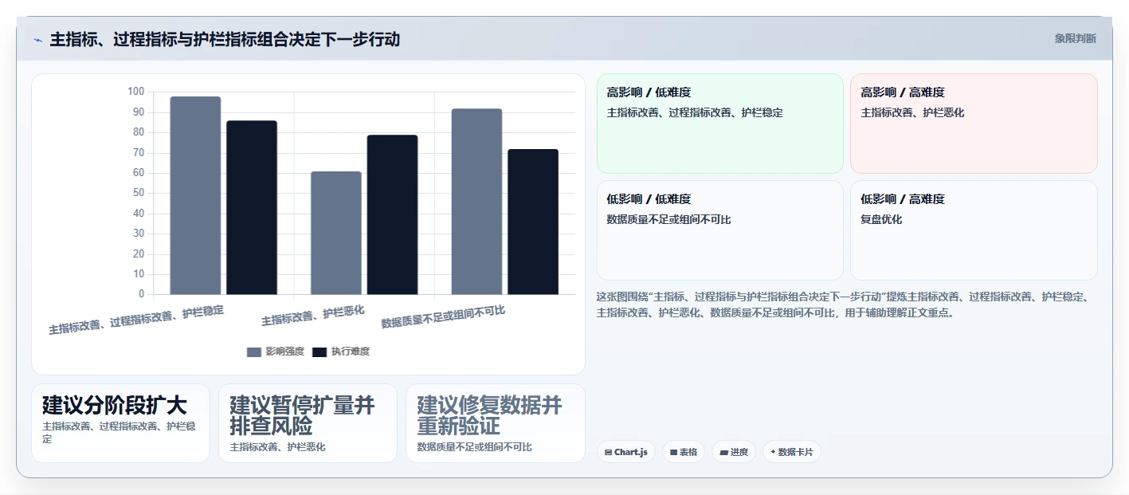Viewport: 1129px width, 495px height.
Task: Click the 影响强度 bar for 主指标改善、护栏恶化
Action: pyautogui.click(x=336, y=233)
